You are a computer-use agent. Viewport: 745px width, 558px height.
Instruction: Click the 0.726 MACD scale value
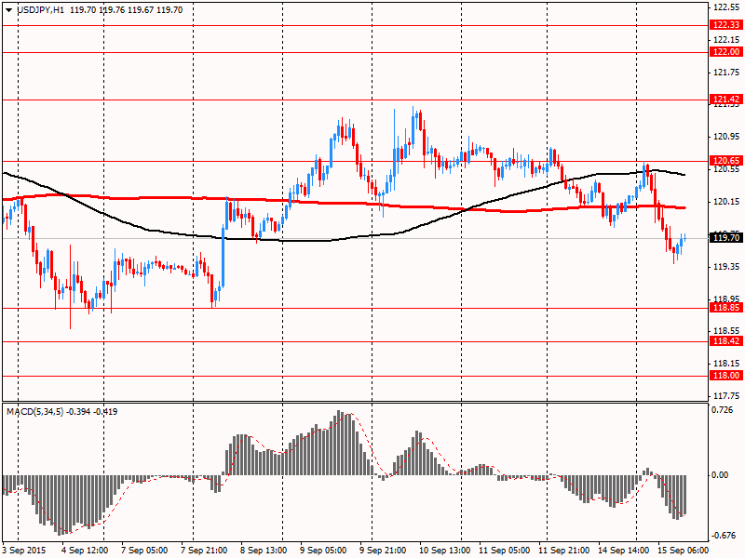[723, 411]
